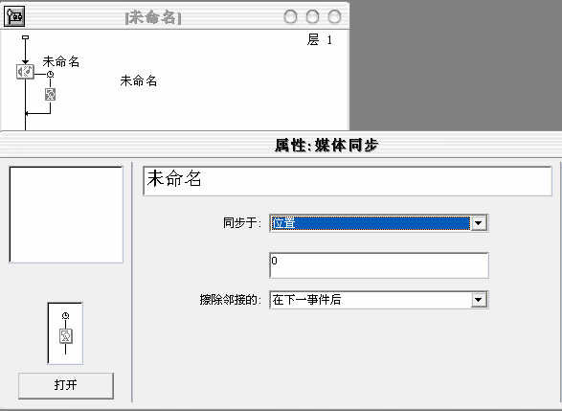This screenshot has width=562, height=411.
Task: Click the flowline start marker at the top
Action: [x=25, y=37]
